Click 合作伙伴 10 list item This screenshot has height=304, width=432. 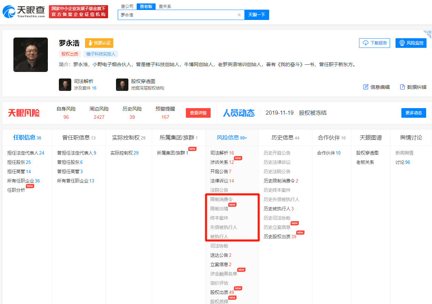(x=329, y=153)
